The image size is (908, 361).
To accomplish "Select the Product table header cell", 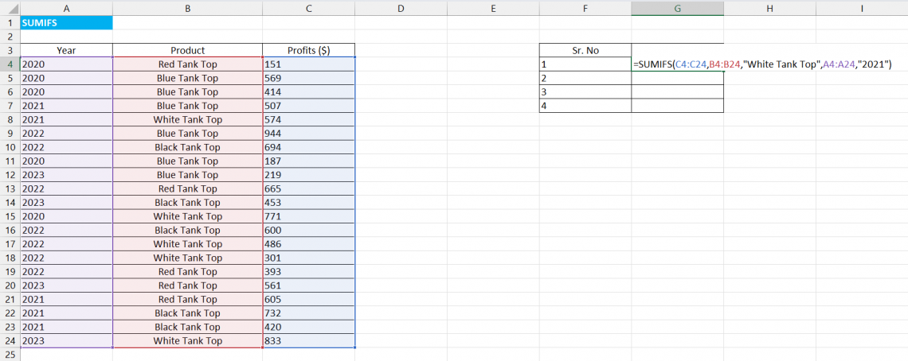I will tap(187, 50).
